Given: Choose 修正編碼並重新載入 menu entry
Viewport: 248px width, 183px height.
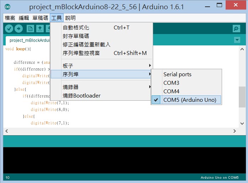Looking at the screenshot, I should point(101,45).
